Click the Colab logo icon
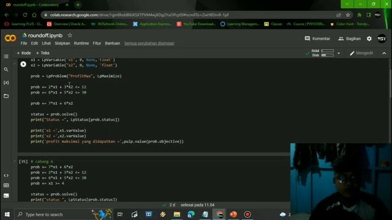 10,38
